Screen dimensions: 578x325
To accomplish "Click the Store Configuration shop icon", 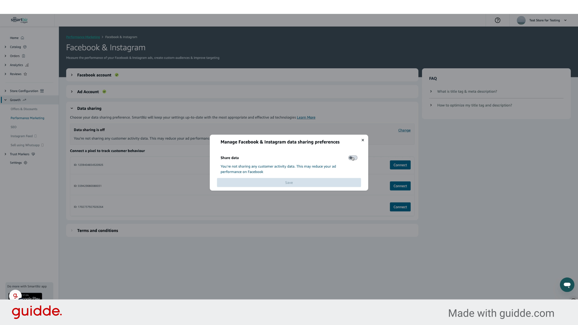I will click(x=42, y=91).
